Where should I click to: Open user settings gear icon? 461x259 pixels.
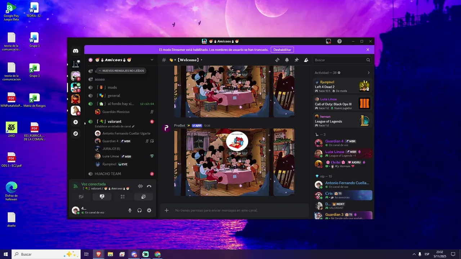149,210
